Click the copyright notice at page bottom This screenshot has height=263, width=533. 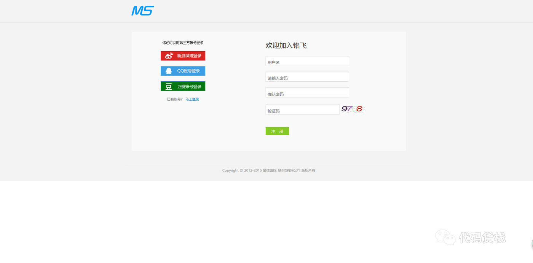click(269, 170)
